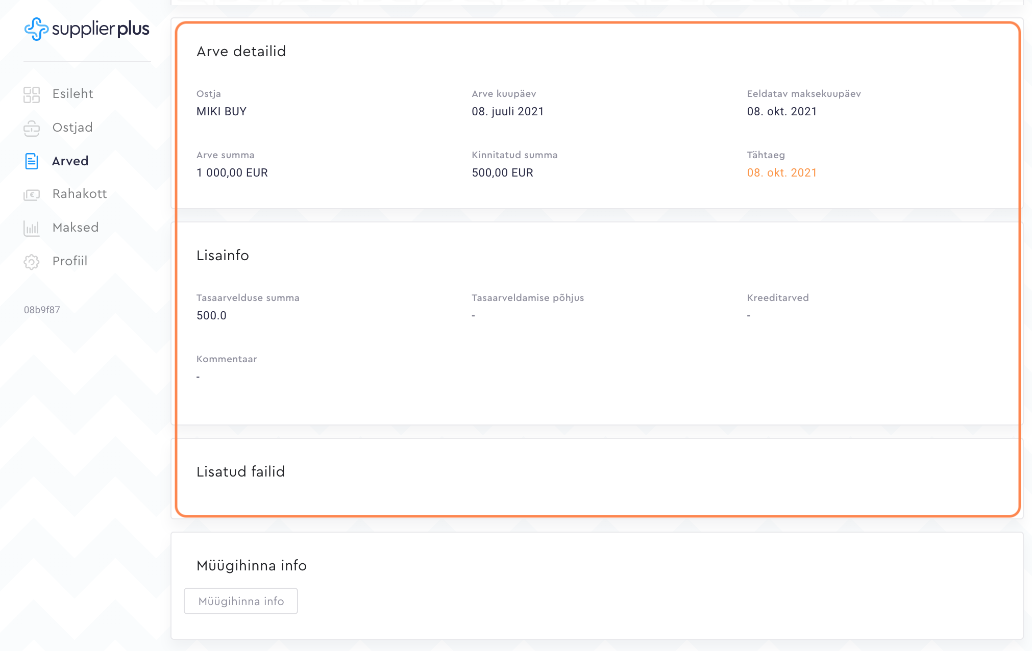Image resolution: width=1032 pixels, height=651 pixels.
Task: Click the Arve detailid section title
Action: [241, 52]
